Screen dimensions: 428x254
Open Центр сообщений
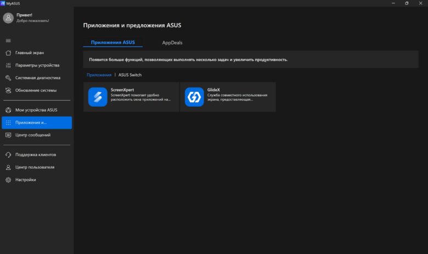[37, 135]
